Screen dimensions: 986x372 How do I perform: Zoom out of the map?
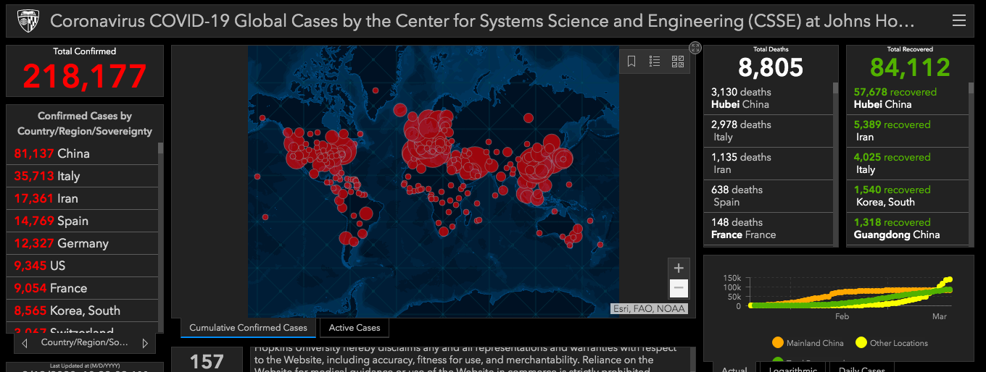coord(679,289)
